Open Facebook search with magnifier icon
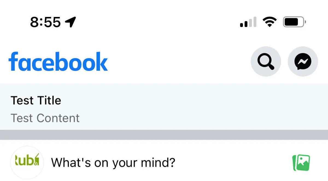 pyautogui.click(x=266, y=62)
